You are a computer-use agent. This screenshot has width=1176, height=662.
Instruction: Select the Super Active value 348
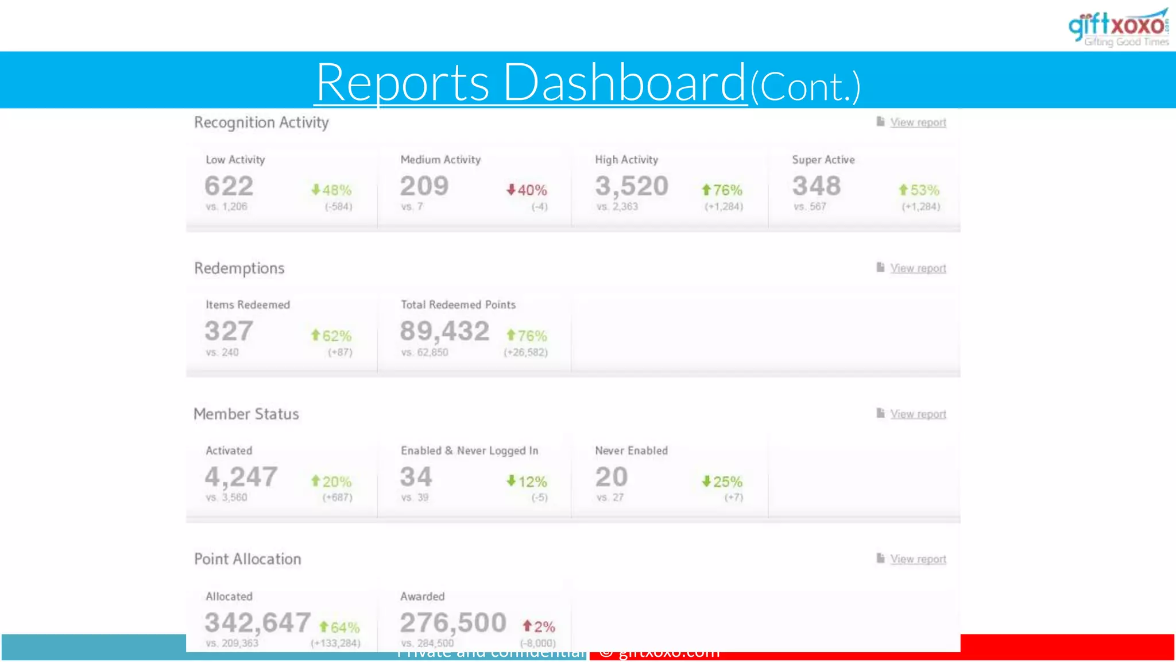click(x=816, y=186)
